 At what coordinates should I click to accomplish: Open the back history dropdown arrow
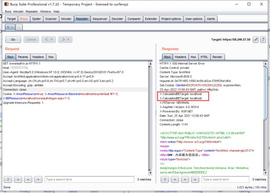(x=52, y=39)
